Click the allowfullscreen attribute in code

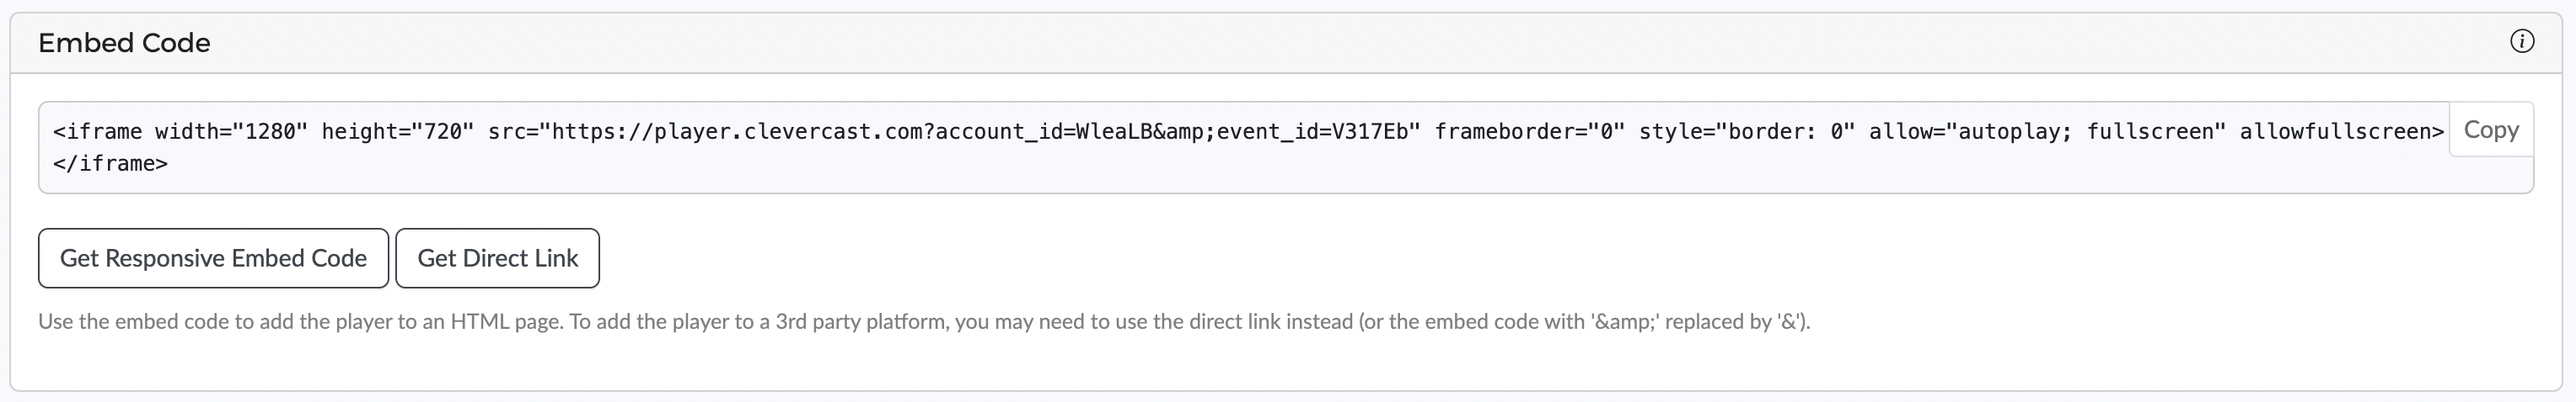tap(2335, 132)
